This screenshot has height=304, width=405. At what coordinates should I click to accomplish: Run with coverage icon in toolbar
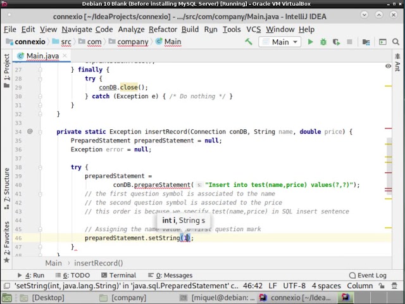336,42
